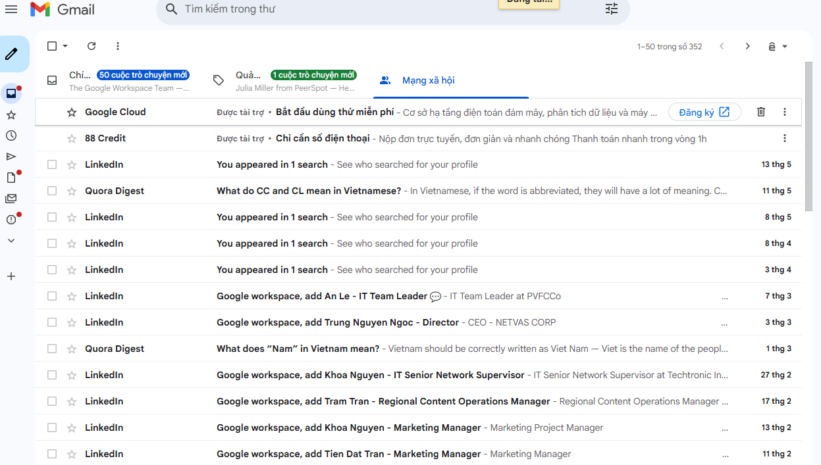821x465 pixels.
Task: Toggle the select all checkbox
Action: (x=52, y=46)
